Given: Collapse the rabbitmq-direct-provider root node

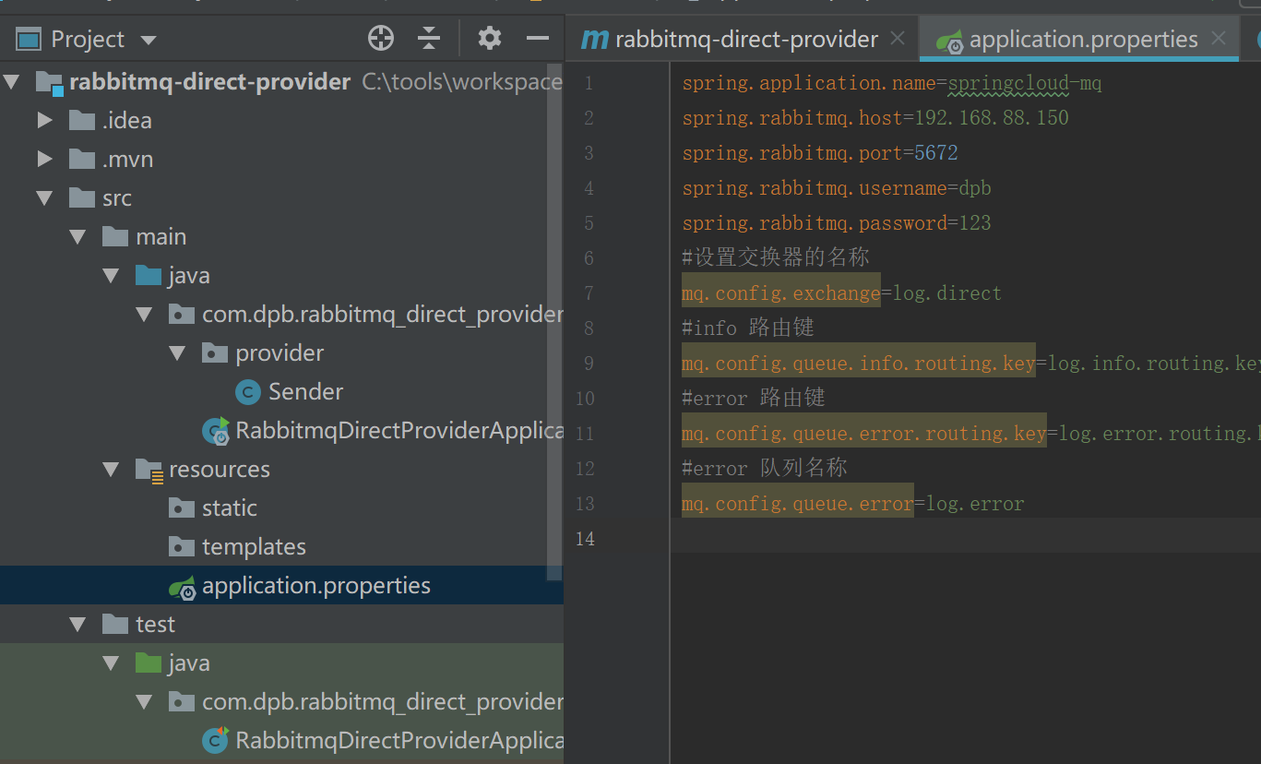Looking at the screenshot, I should [x=11, y=82].
